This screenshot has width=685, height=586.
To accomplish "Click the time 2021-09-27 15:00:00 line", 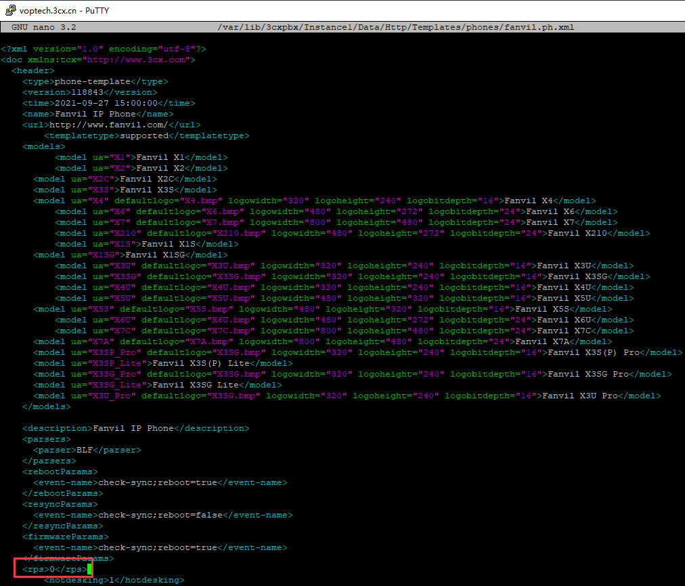I will click(x=109, y=103).
